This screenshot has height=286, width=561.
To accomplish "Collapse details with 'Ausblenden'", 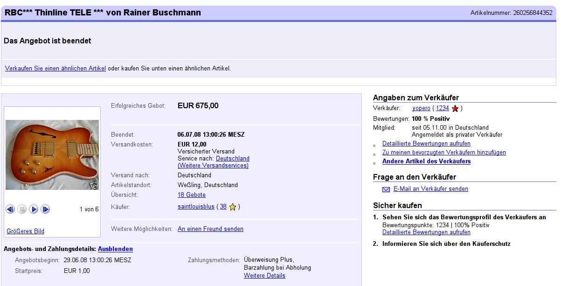I will click(115, 249).
